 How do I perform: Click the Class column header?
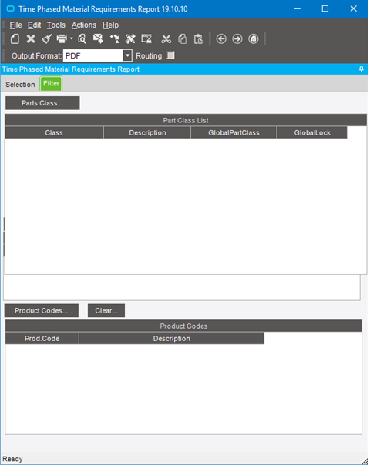[54, 132]
